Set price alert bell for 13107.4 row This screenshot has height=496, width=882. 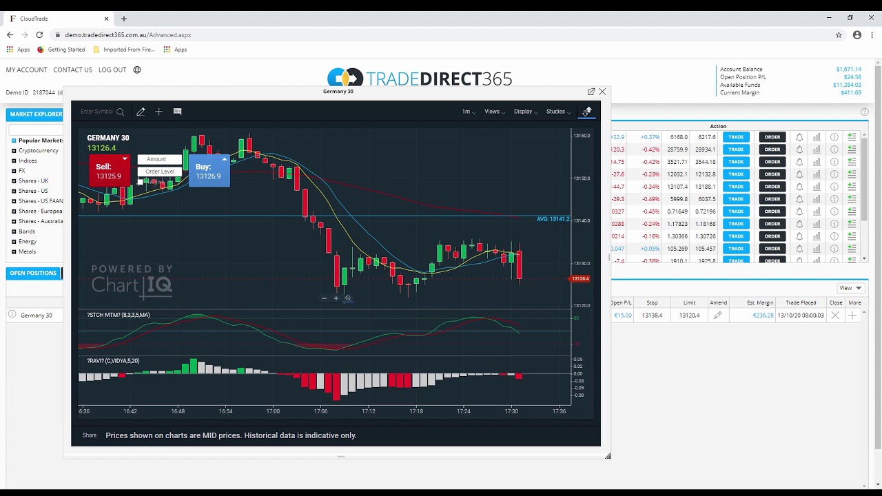799,187
